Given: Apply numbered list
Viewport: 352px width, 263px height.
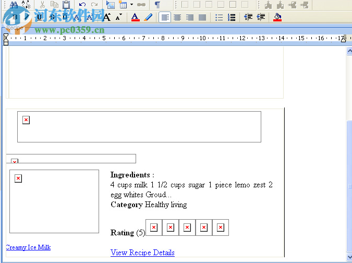Looking at the screenshot, I should [232, 17].
